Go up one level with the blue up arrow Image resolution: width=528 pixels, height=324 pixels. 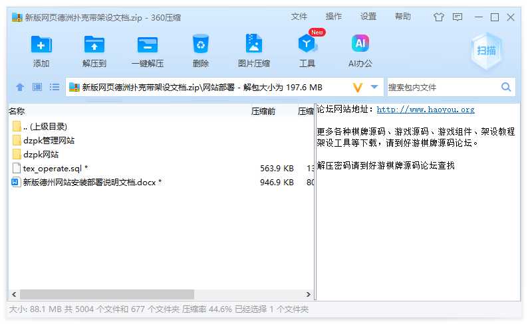[x=20, y=88]
